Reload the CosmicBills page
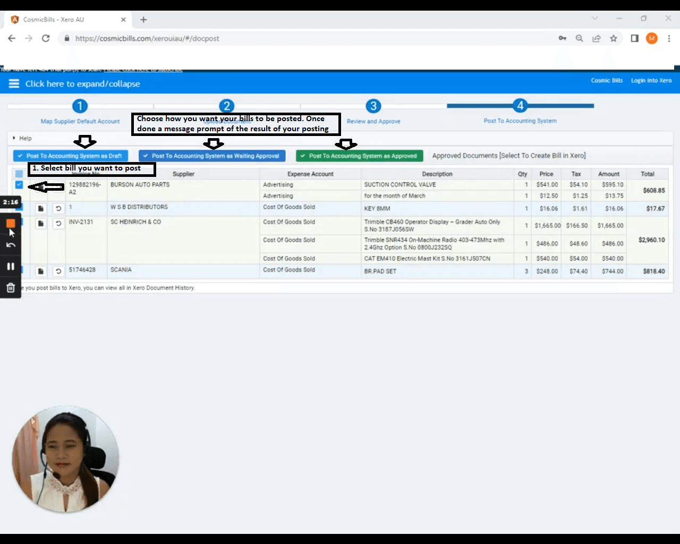The width and height of the screenshot is (680, 544). click(x=46, y=38)
